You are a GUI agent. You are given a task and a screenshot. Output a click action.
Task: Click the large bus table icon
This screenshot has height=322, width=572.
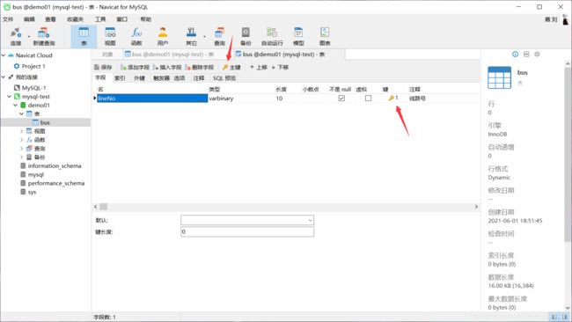(500, 77)
